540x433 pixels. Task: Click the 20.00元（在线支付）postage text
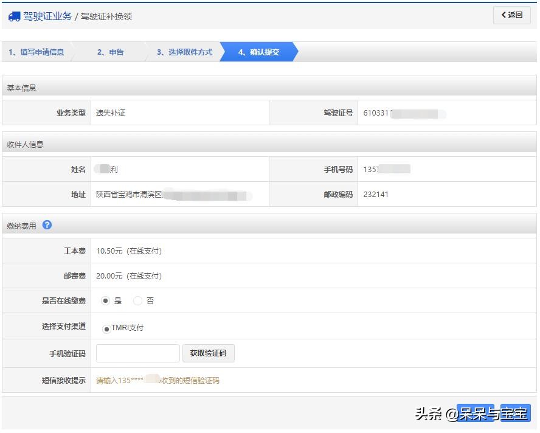pyautogui.click(x=129, y=276)
